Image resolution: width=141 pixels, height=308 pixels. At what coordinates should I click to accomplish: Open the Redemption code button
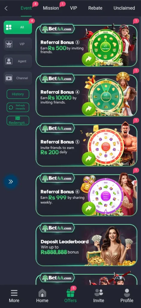(x=18, y=120)
